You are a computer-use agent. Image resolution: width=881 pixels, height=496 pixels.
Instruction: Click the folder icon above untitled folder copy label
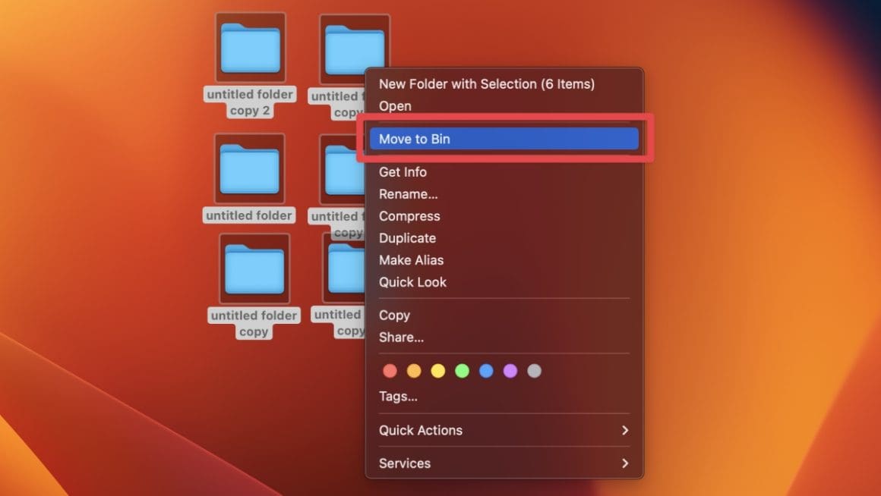click(x=253, y=268)
